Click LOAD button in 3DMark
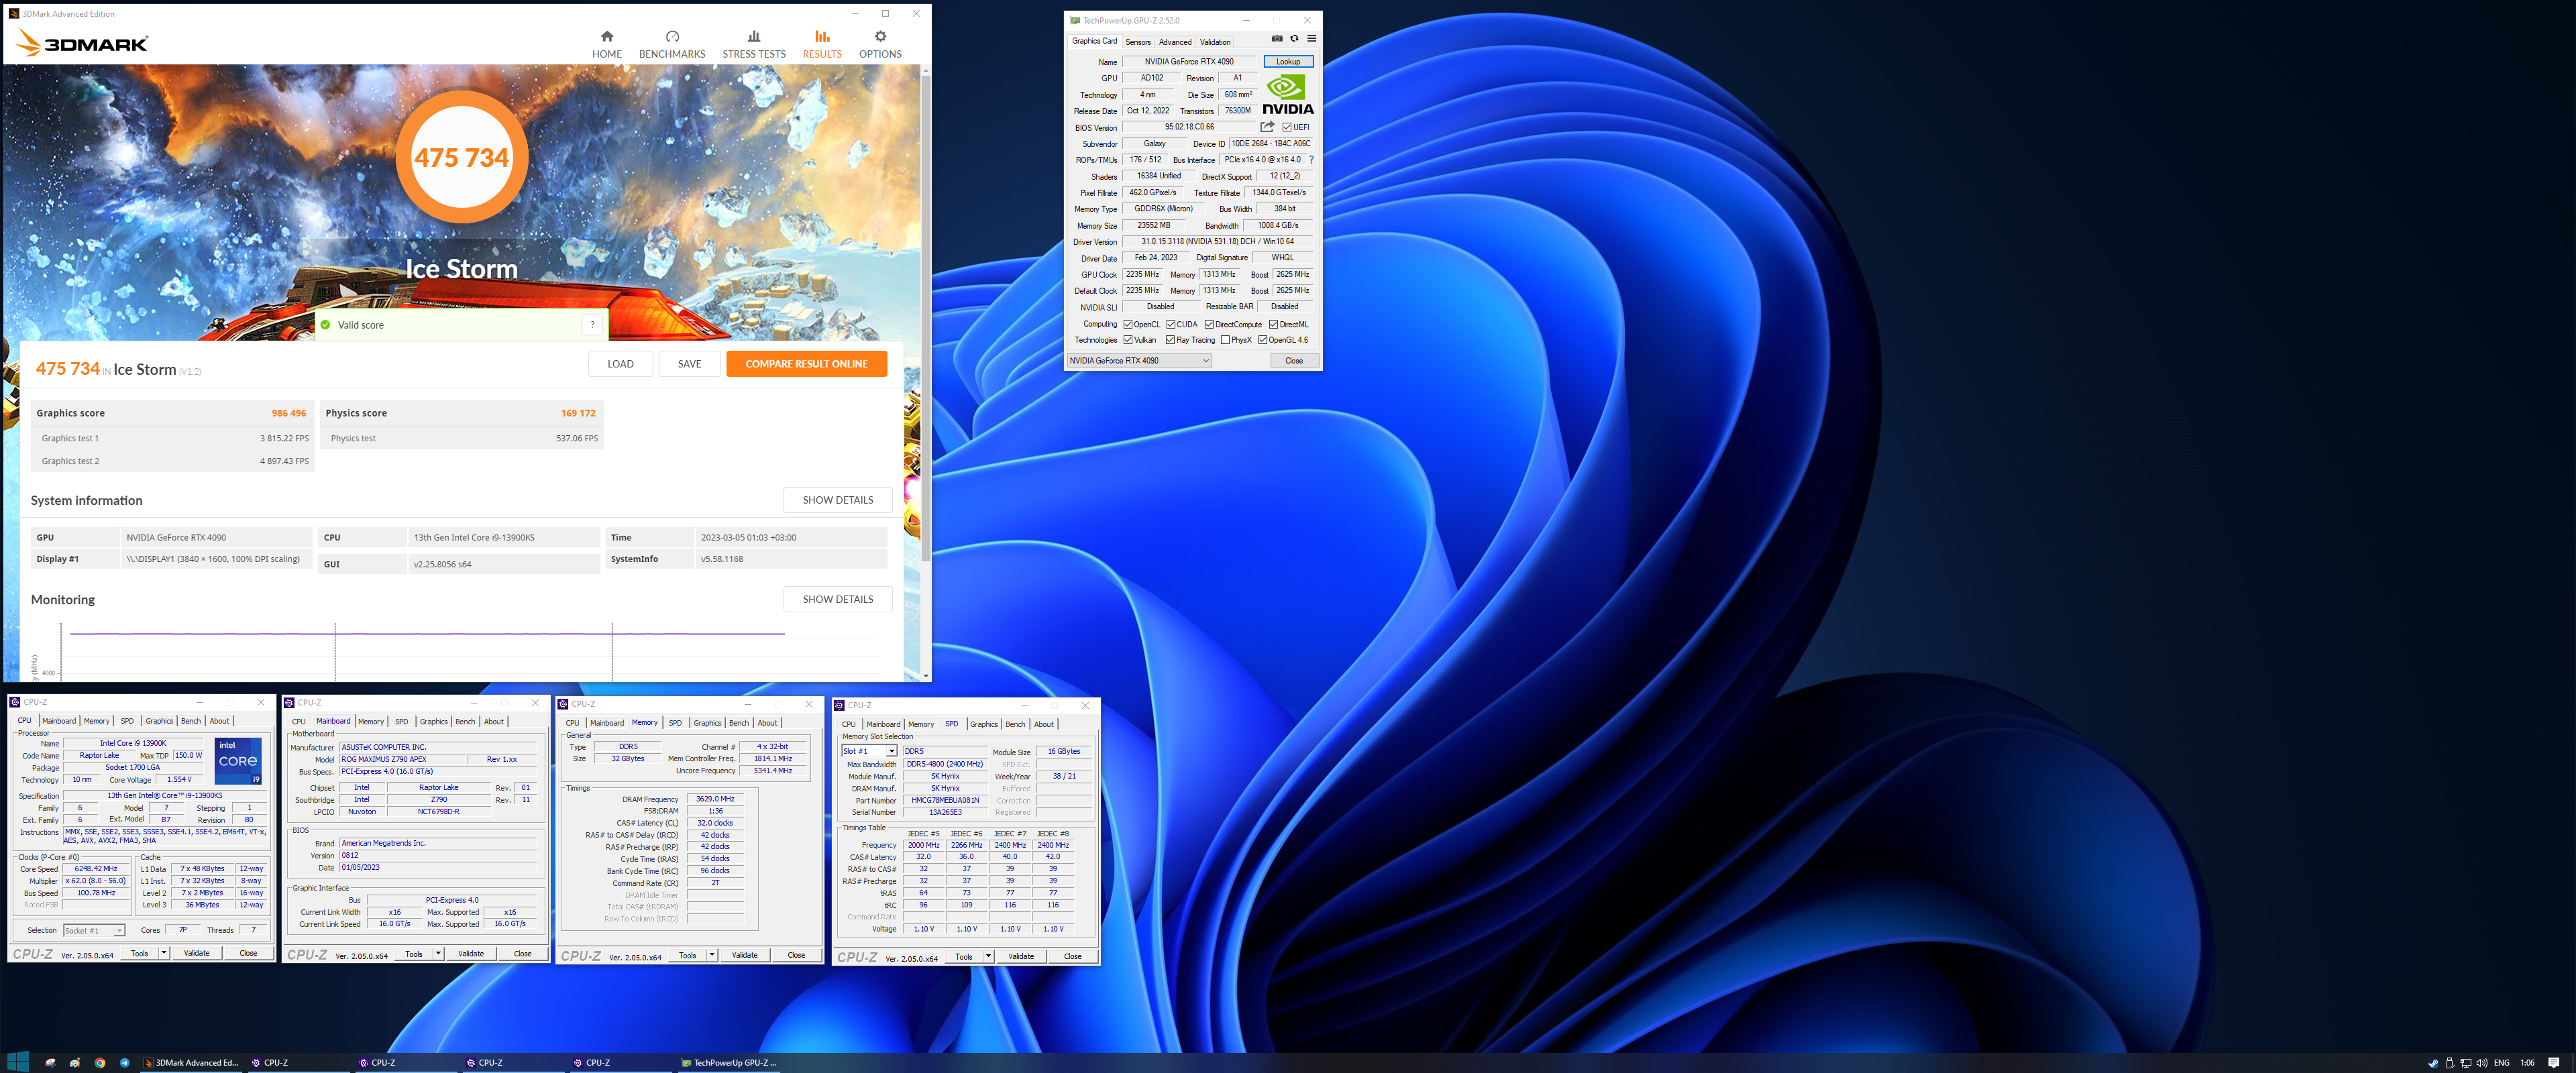This screenshot has height=1073, width=2576. click(x=620, y=364)
